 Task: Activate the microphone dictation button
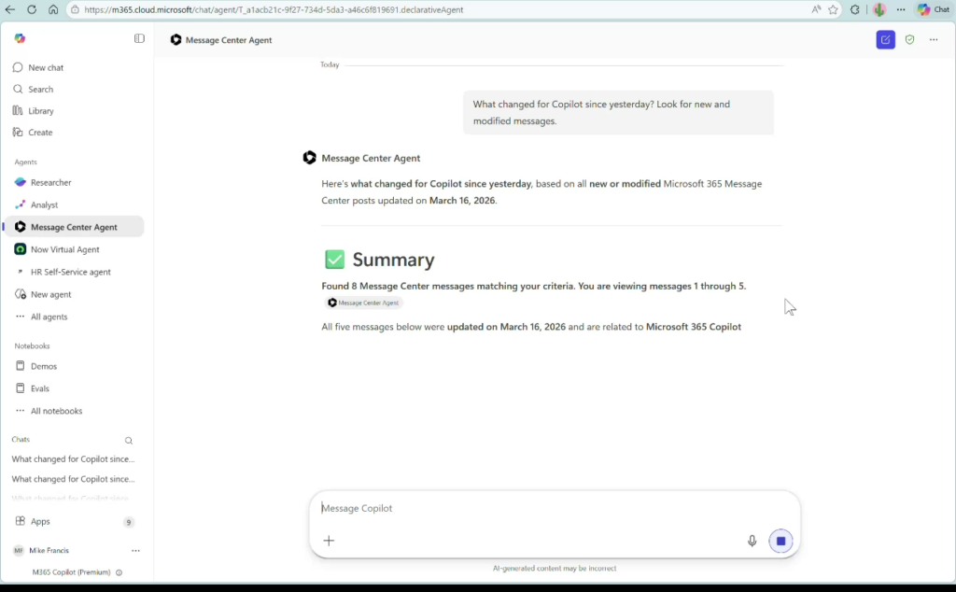tap(752, 541)
